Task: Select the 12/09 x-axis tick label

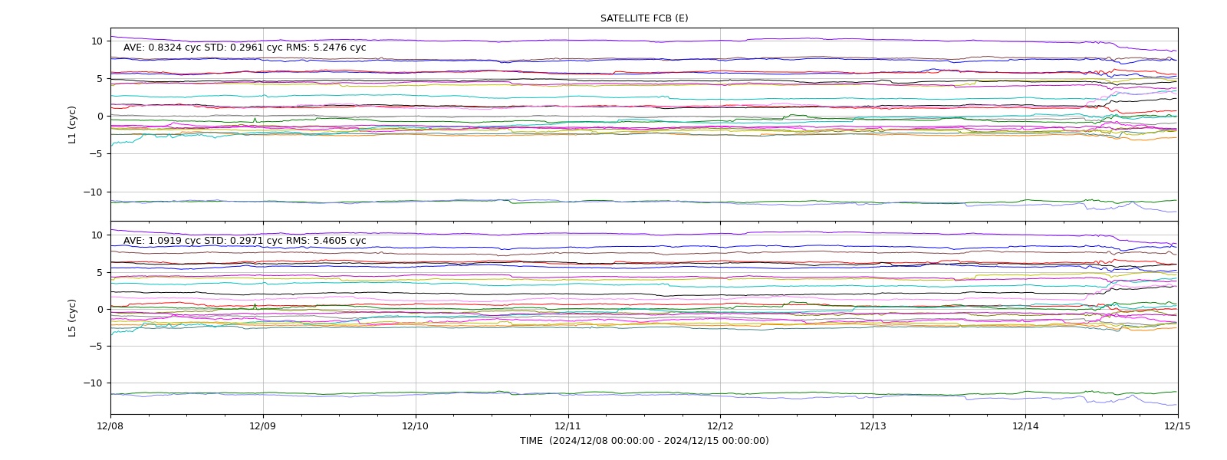Action: 263,426
